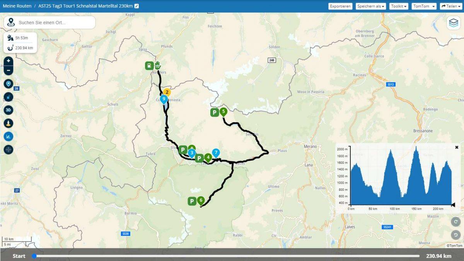Toggle the elevation profile chart button
Screen dimensions: 464x261
point(9,136)
